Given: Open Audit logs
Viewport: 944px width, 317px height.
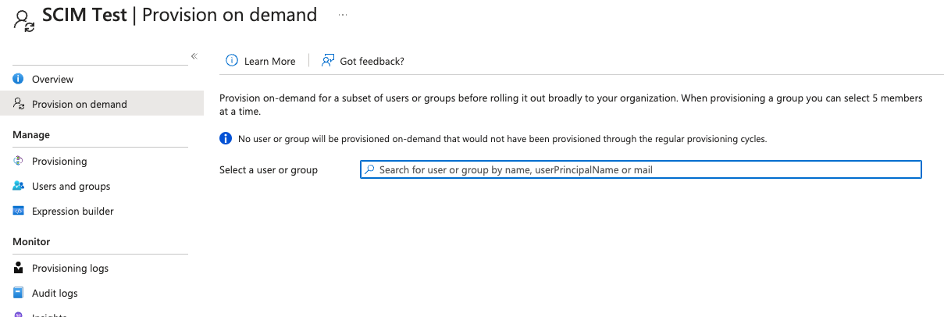Looking at the screenshot, I should [55, 293].
